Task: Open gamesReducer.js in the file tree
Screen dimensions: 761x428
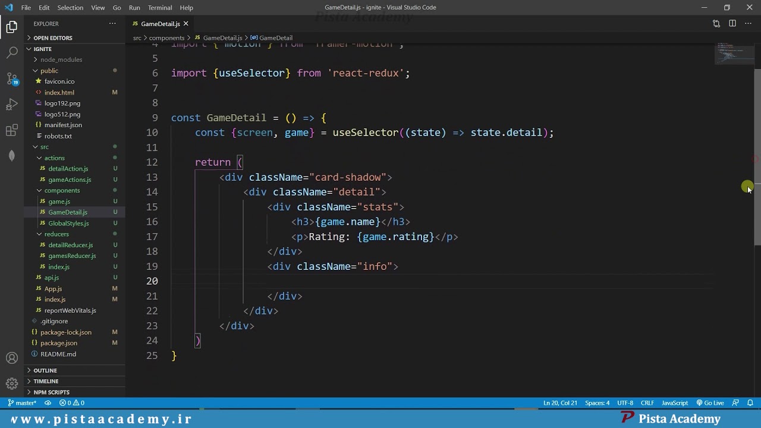Action: click(72, 256)
